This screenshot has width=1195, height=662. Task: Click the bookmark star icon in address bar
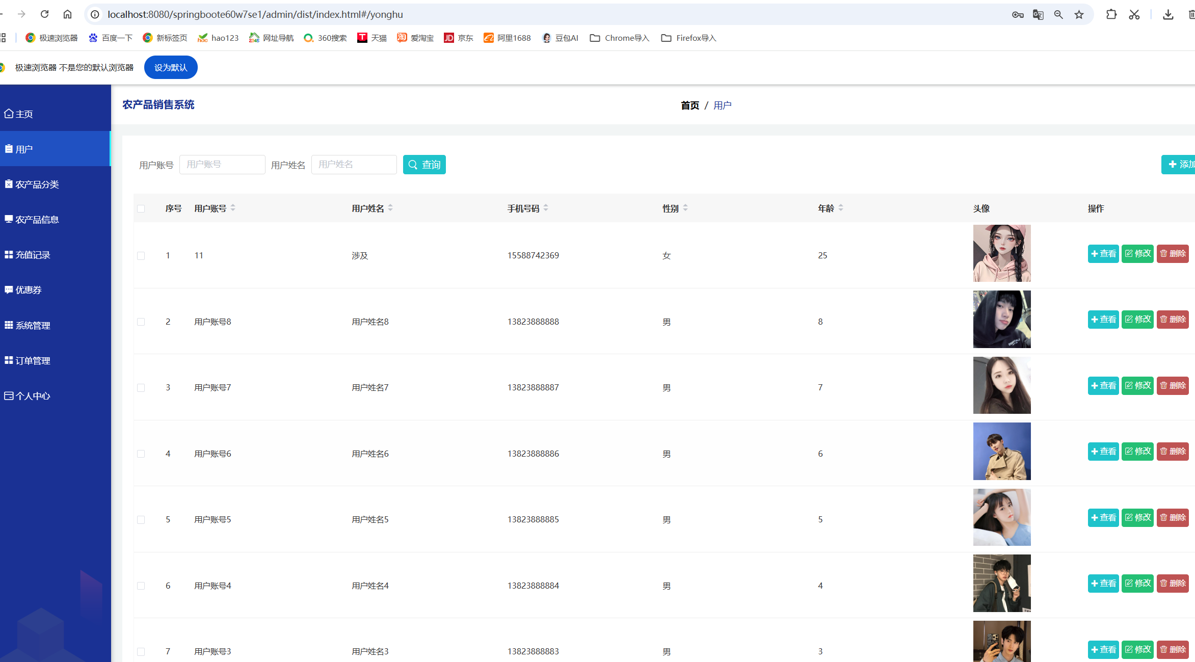click(x=1079, y=15)
